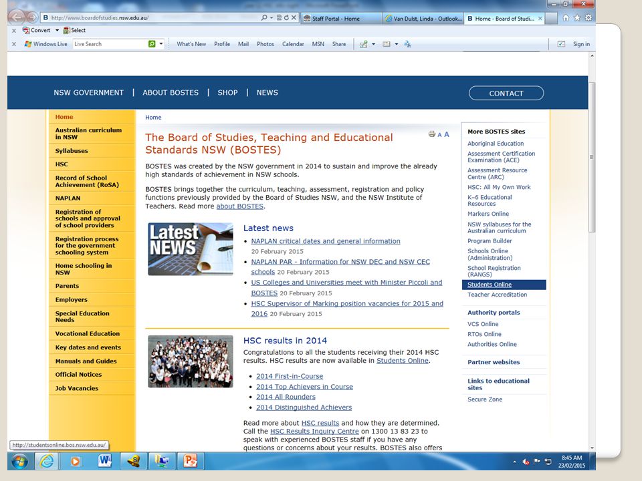The width and height of the screenshot is (642, 481).
Task: Open the browser Home icon
Action: click(x=566, y=17)
